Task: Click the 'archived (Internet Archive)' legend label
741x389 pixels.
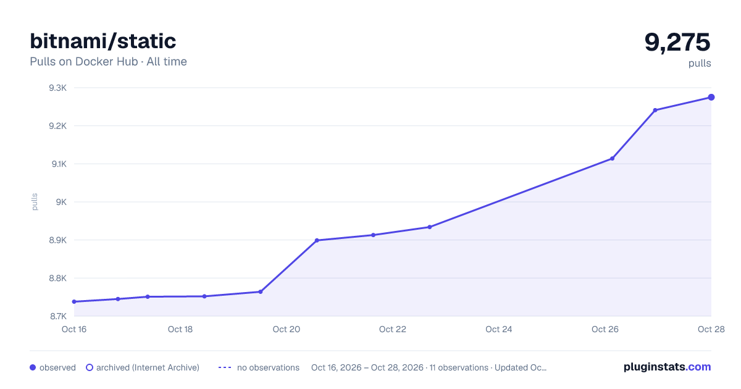Action: point(148,367)
